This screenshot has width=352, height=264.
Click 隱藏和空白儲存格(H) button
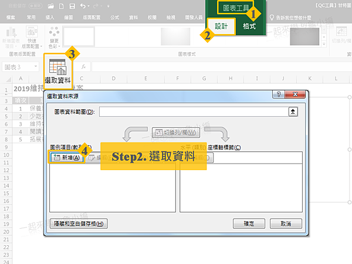(79, 224)
